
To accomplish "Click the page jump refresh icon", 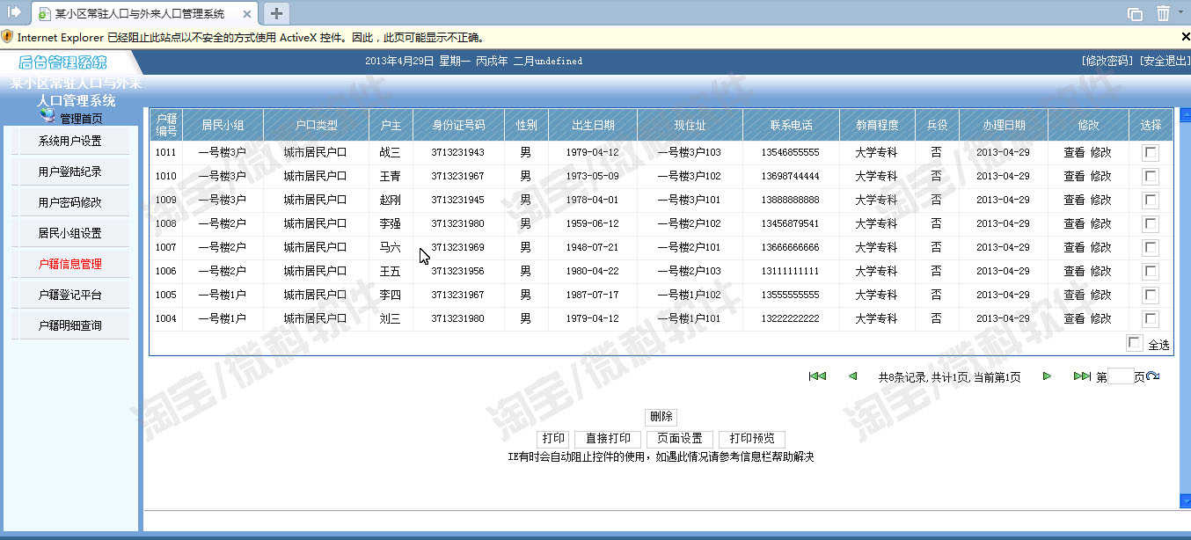I will click(1152, 376).
